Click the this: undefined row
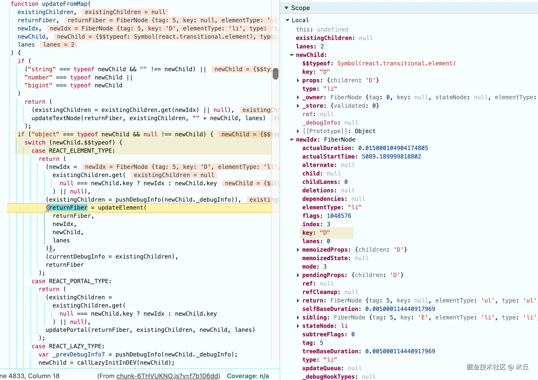Screen dimensions: 538x380 (322, 29)
